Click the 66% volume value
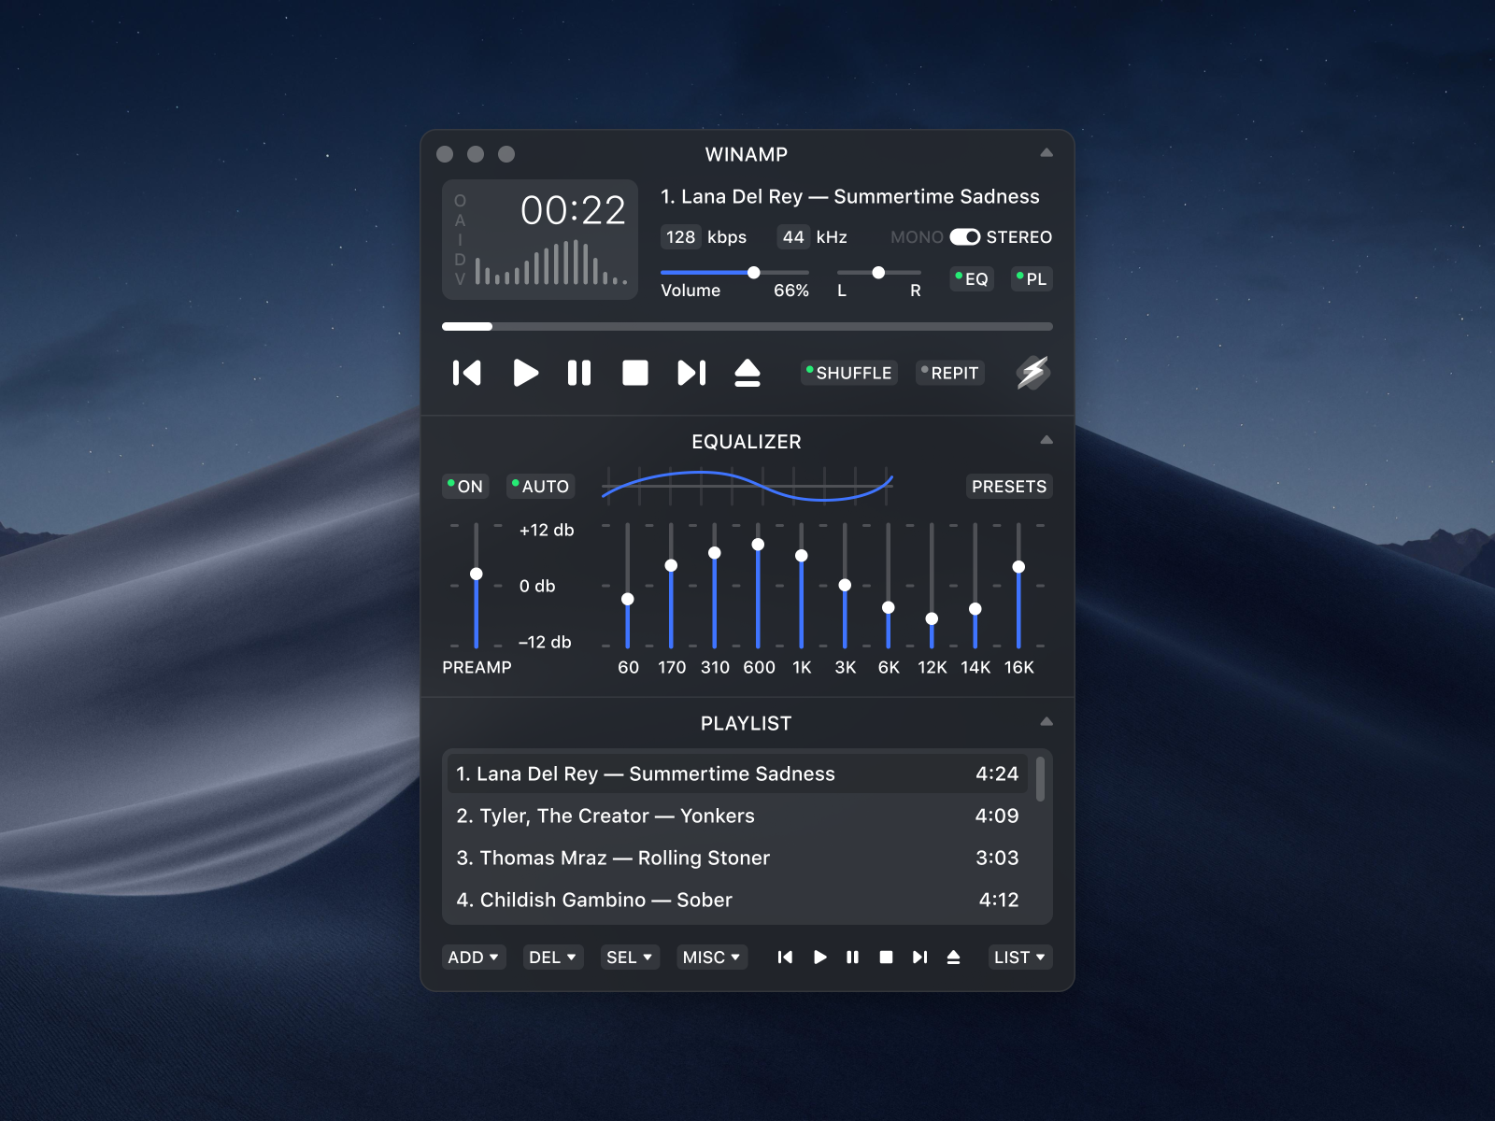The width and height of the screenshot is (1495, 1121). 791,291
